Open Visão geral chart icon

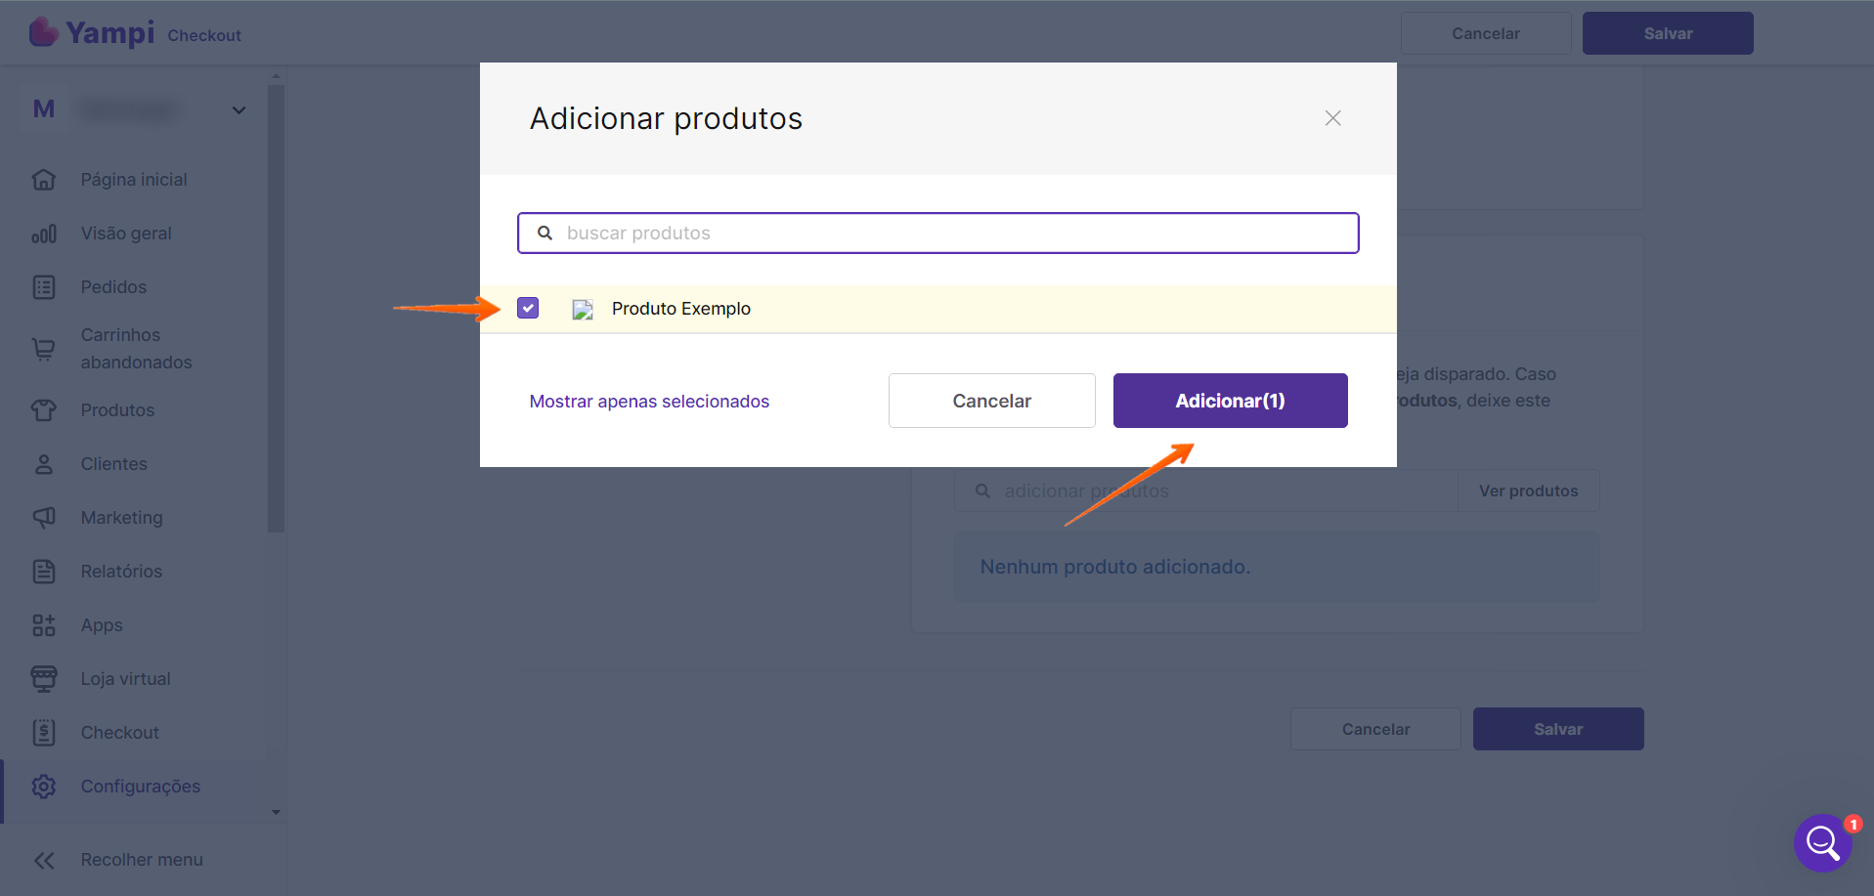pyautogui.click(x=44, y=234)
